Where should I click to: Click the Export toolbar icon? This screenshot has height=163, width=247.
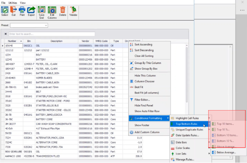pyautogui.click(x=31, y=10)
